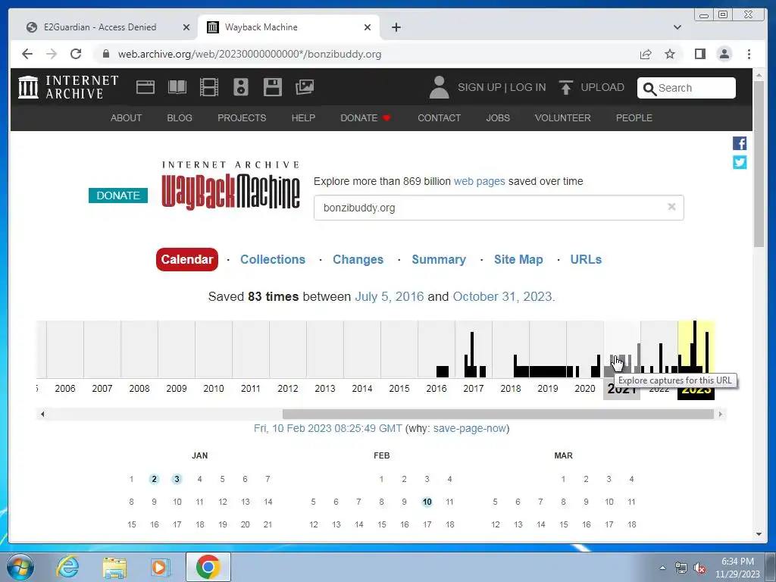Select year 2019 on timeline
Viewport: 776px width, 582px height.
[547, 389]
